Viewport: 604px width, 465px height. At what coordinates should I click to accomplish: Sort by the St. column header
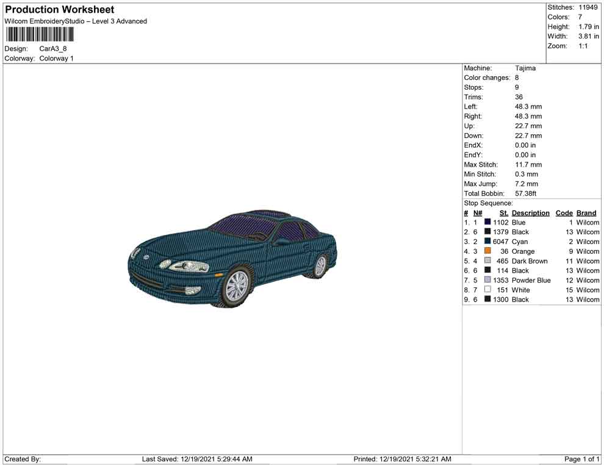pyautogui.click(x=503, y=212)
